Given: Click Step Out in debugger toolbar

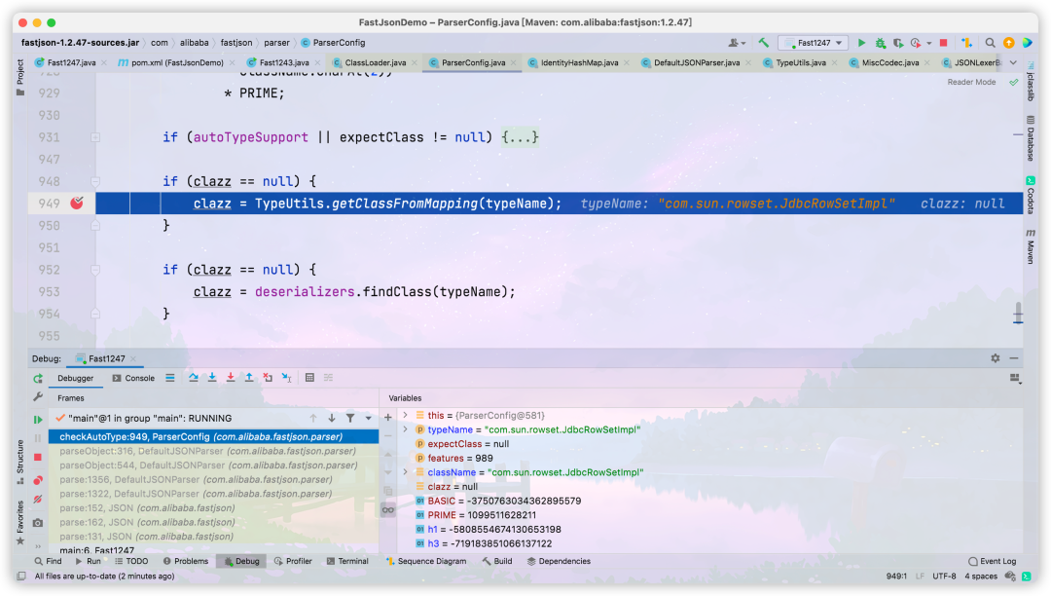Looking at the screenshot, I should pos(249,378).
